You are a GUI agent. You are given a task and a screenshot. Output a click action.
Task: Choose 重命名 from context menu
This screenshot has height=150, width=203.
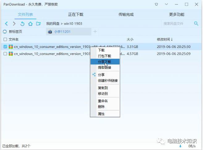tap(105, 101)
